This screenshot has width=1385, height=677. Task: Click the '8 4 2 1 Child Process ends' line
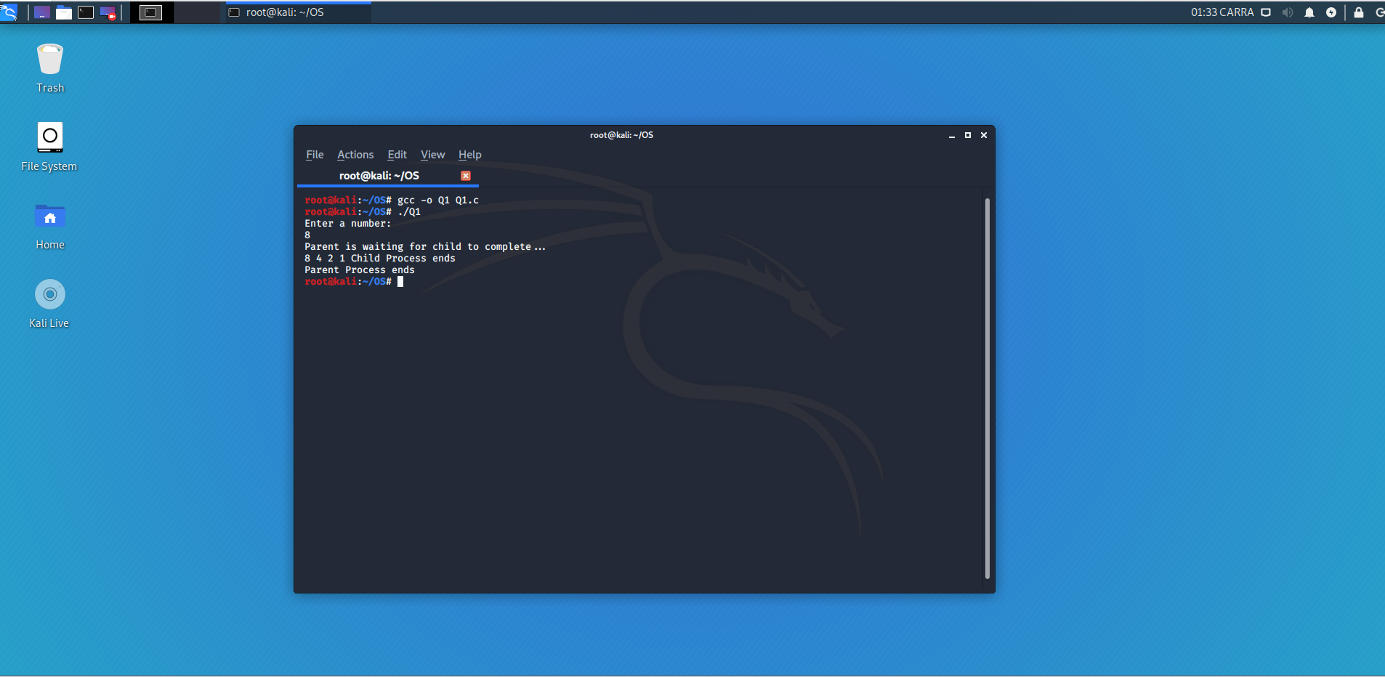coord(380,259)
